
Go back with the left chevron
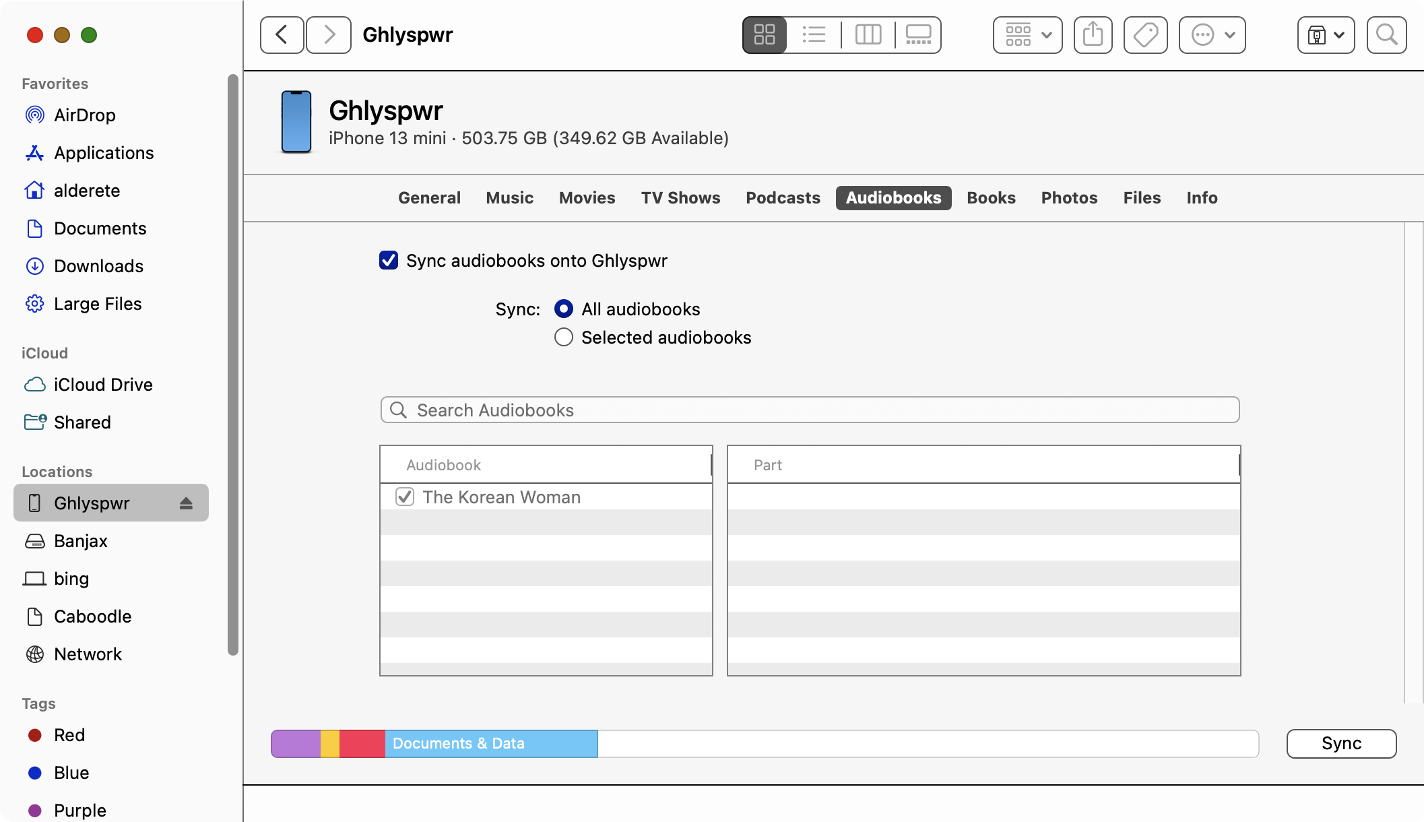(282, 34)
